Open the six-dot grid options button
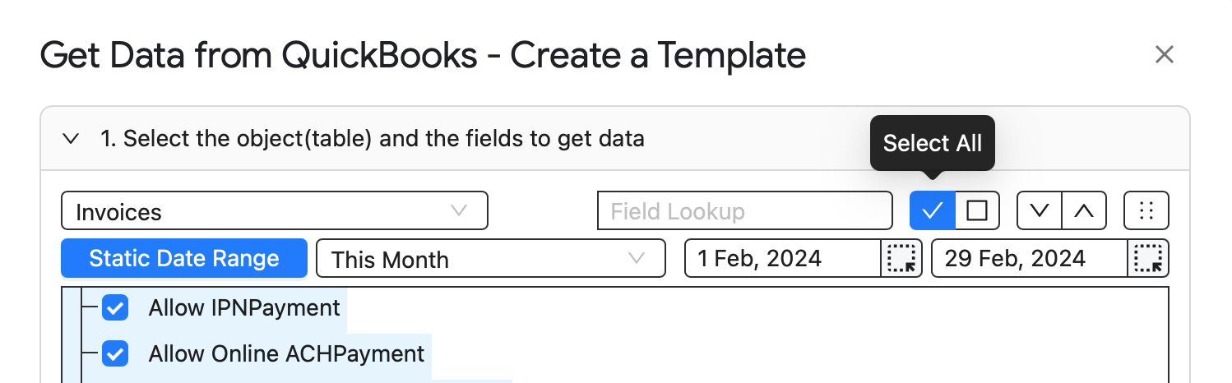Image resolution: width=1232 pixels, height=383 pixels. click(x=1146, y=210)
